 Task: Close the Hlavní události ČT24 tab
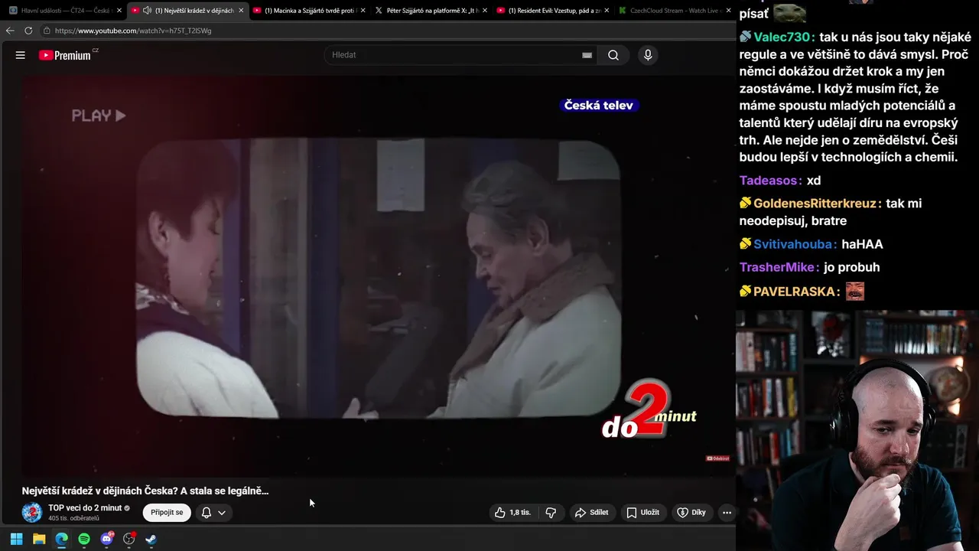tap(119, 11)
